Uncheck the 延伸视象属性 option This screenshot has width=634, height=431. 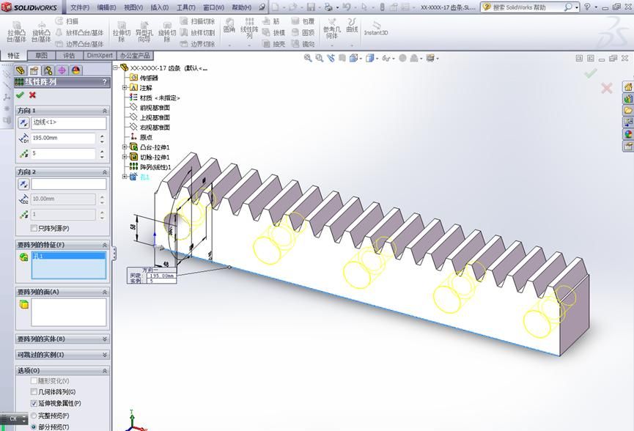click(x=34, y=404)
